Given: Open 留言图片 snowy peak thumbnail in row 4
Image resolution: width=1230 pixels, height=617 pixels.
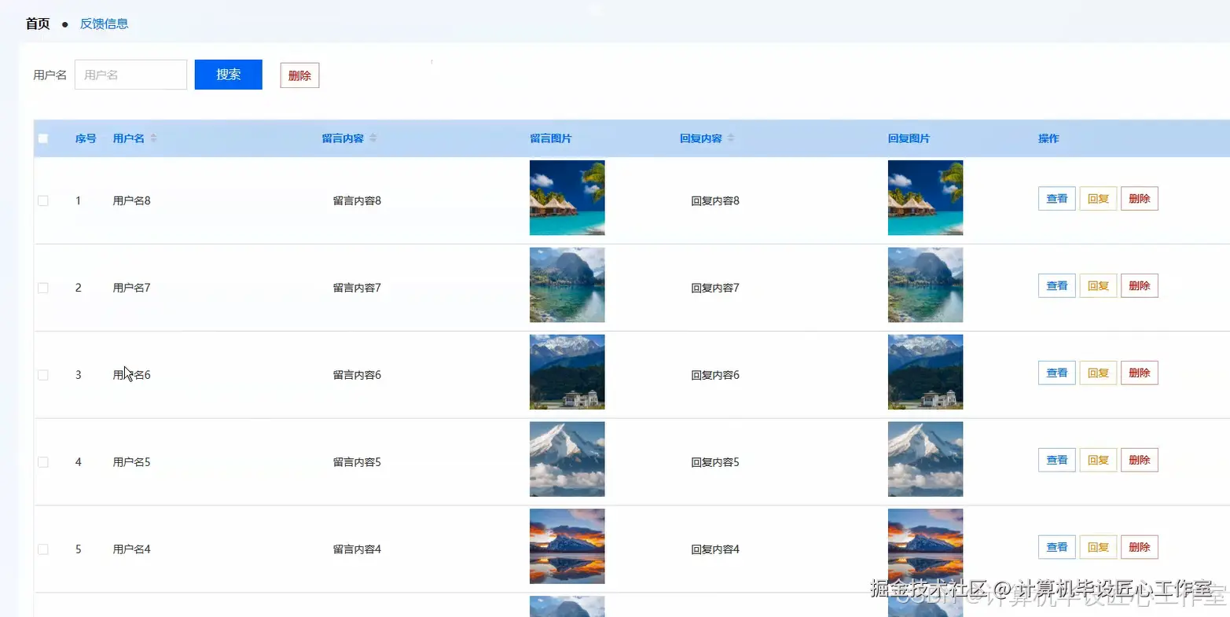Looking at the screenshot, I should coord(567,460).
